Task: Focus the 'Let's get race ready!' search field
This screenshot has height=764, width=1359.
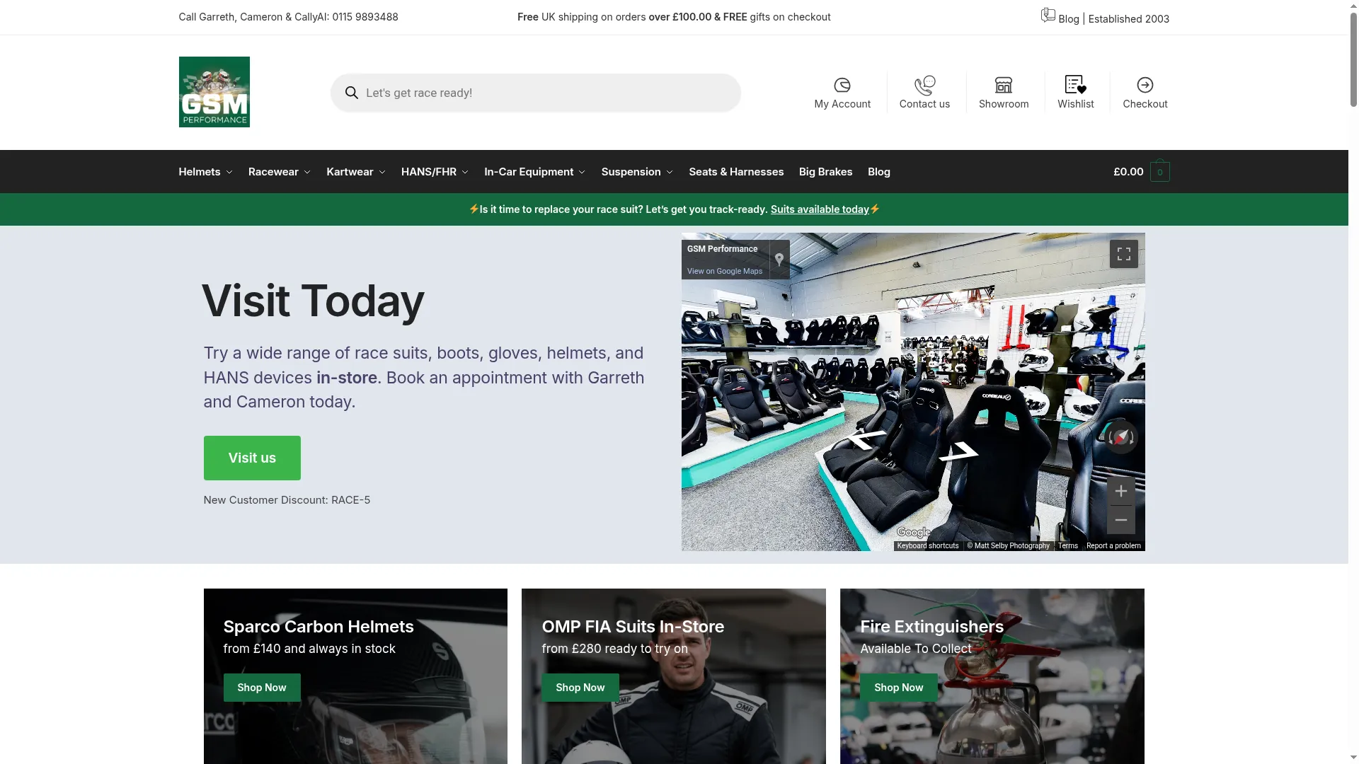Action: tap(536, 93)
